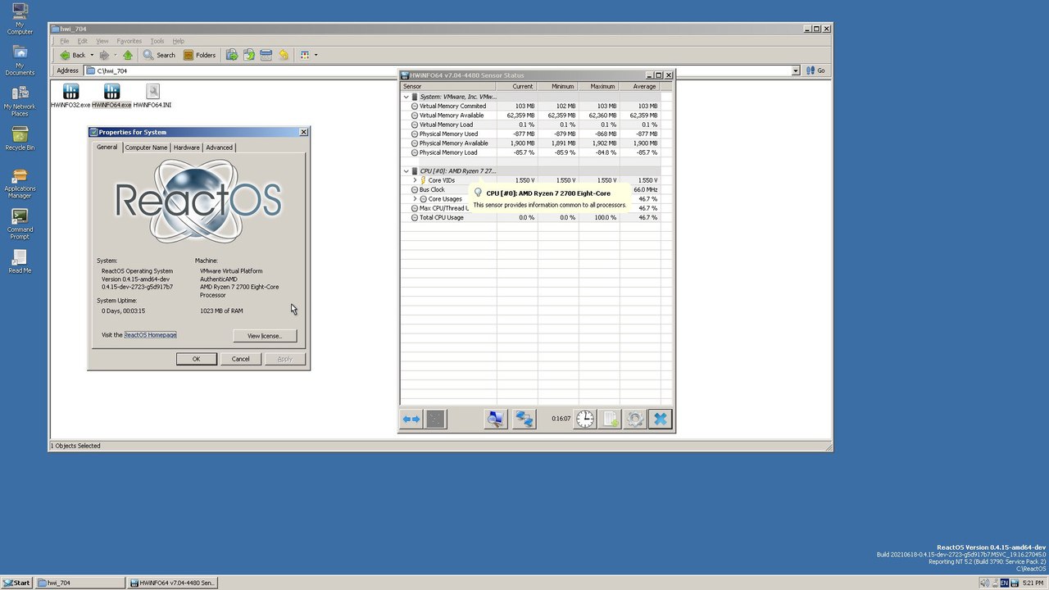
Task: Click the Move To toolbar icon
Action: [x=232, y=55]
